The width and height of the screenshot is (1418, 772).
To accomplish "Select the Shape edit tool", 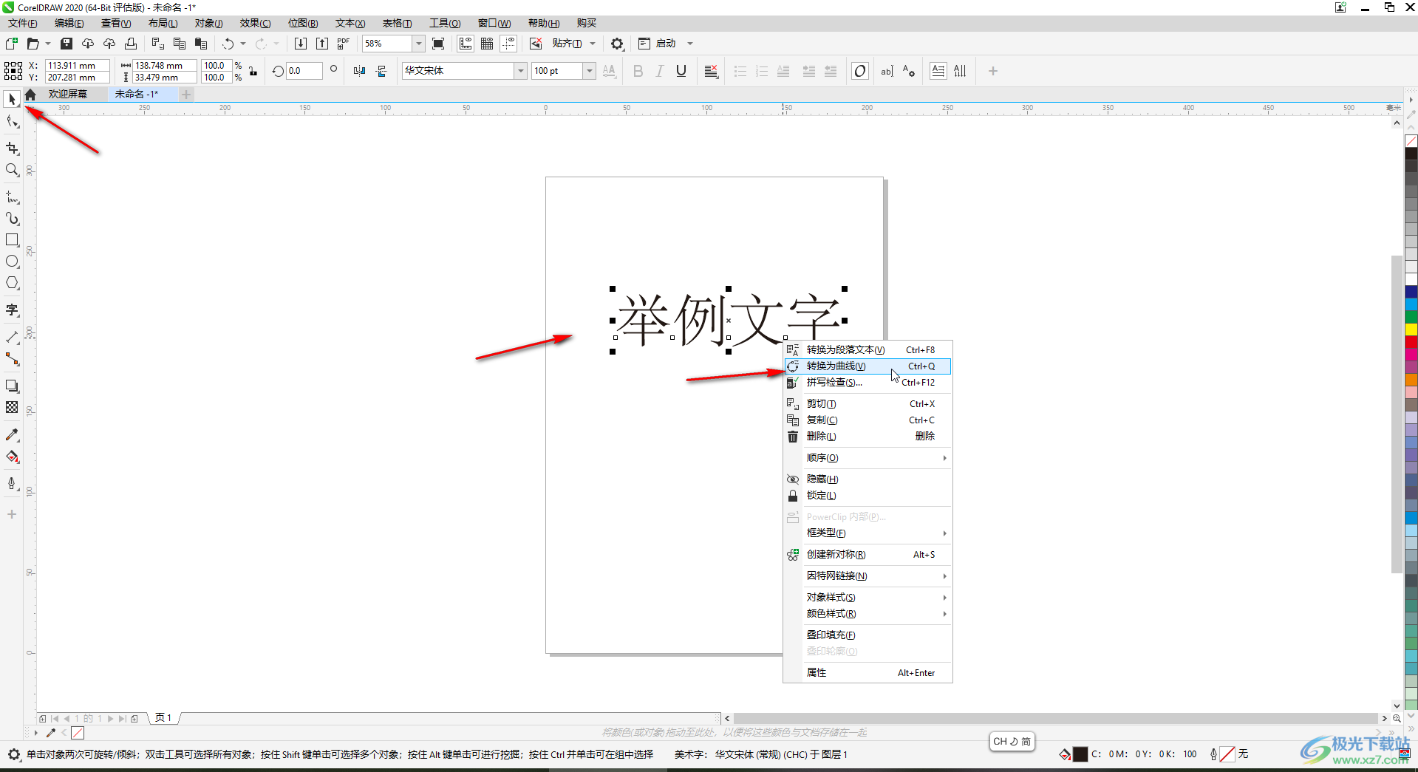I will 12,122.
